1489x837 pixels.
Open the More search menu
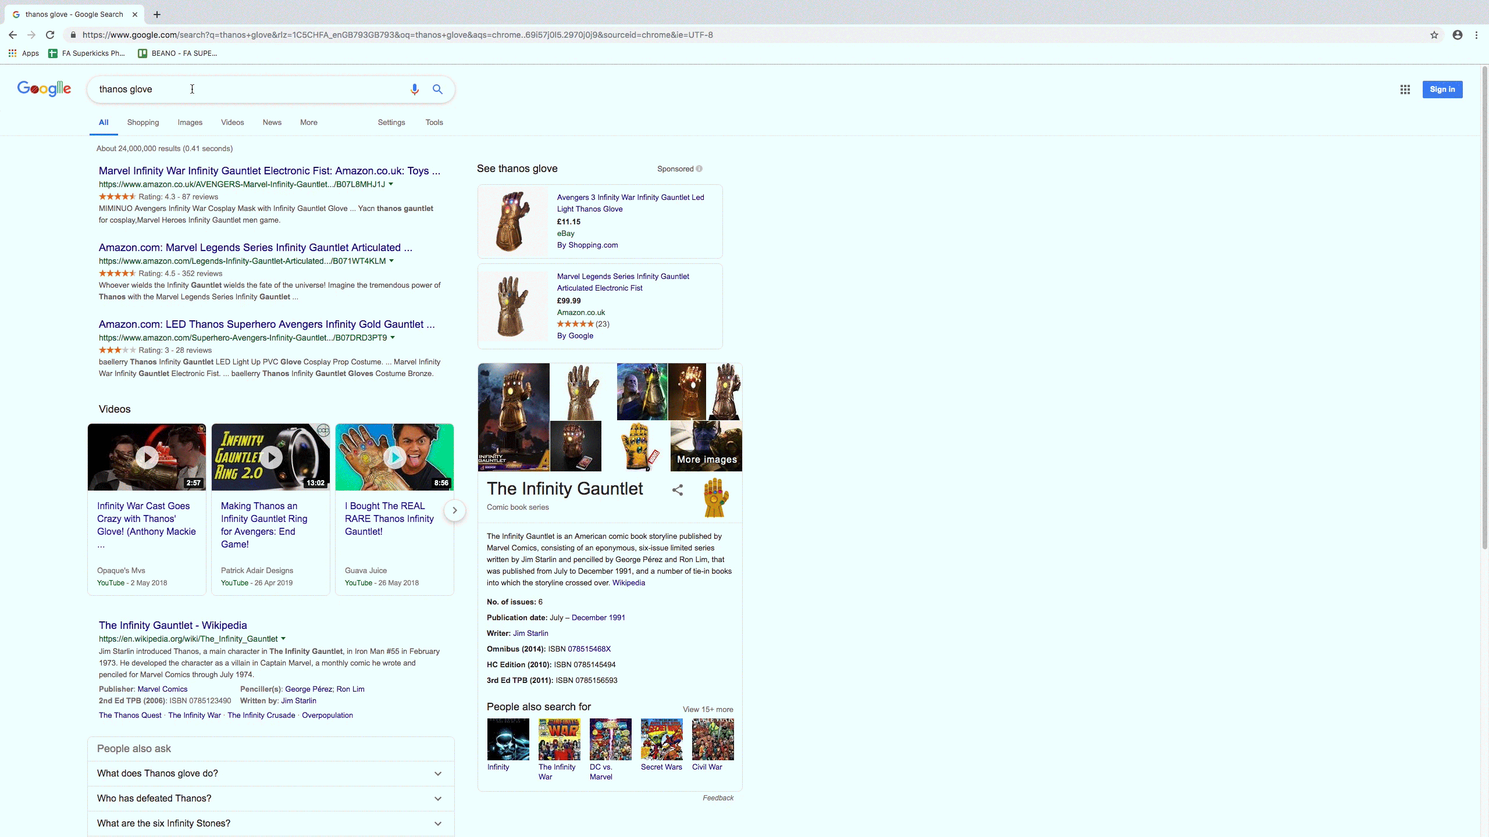(x=309, y=123)
